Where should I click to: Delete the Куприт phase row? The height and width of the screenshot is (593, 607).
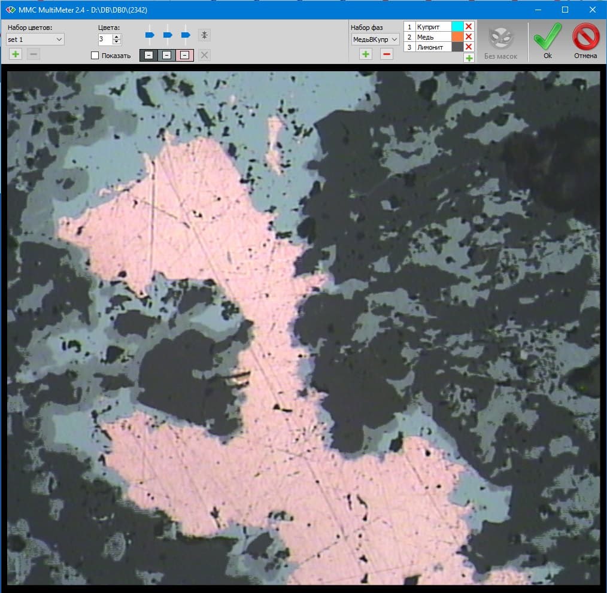pyautogui.click(x=469, y=26)
